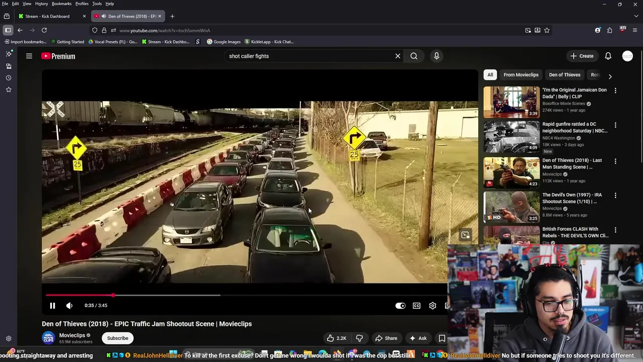This screenshot has height=362, width=643.
Task: Select the Den of Thieves filter chip
Action: (565, 75)
